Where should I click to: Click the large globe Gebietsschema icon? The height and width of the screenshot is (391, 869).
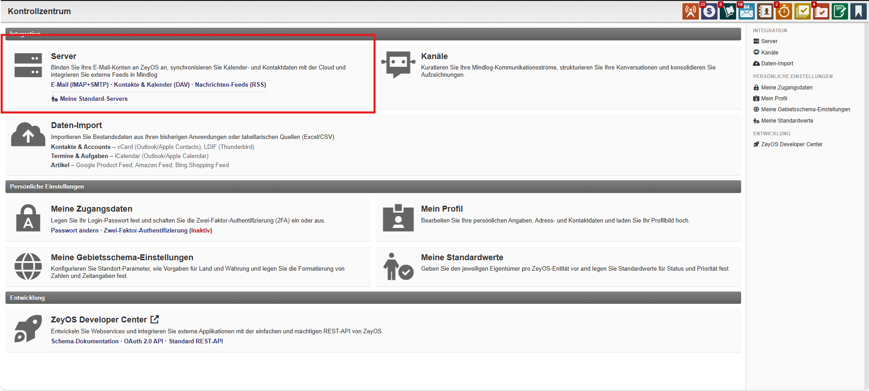(28, 267)
